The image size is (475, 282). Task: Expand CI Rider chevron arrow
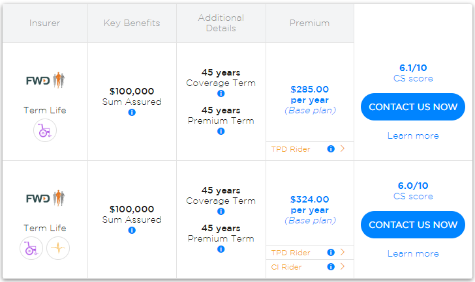tap(343, 266)
